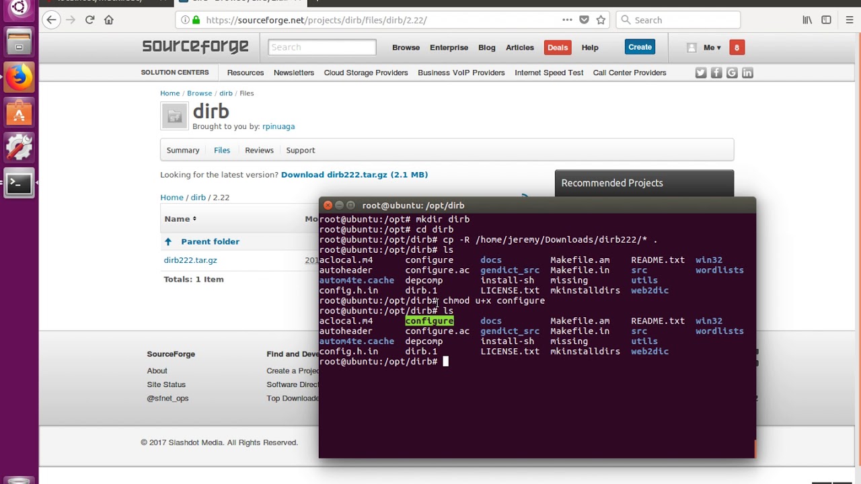Viewport: 861px width, 484px height.
Task: Click the up arrow beside Parent folder
Action: tap(168, 241)
